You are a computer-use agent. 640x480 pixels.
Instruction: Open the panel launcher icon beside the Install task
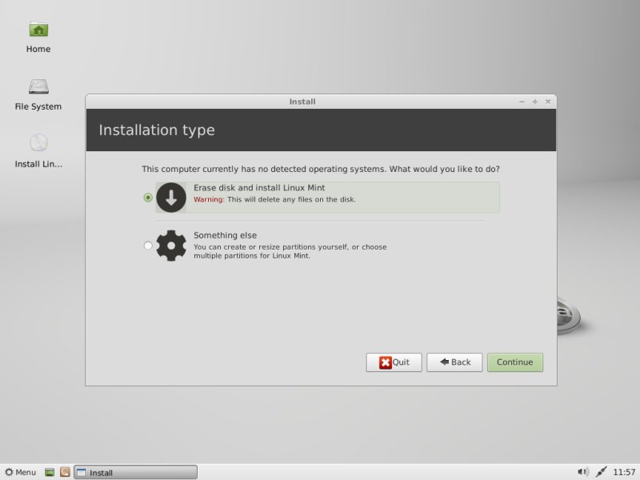click(65, 472)
